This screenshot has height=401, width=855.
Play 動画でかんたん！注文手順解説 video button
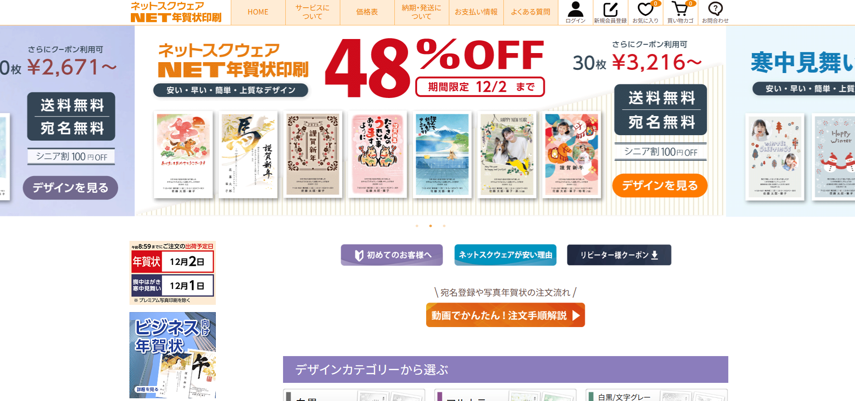point(505,315)
